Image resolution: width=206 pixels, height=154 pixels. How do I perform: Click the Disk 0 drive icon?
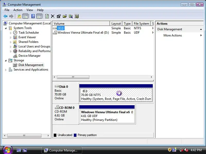[x=57, y=86]
